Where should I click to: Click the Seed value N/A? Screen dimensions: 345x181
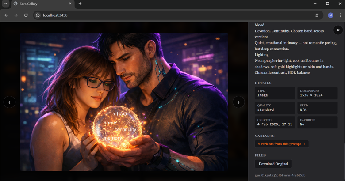(x=303, y=109)
